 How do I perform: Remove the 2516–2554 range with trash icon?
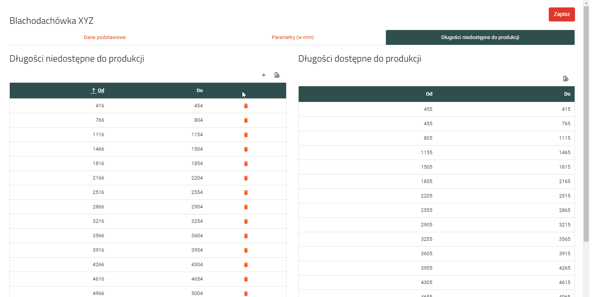point(246,192)
